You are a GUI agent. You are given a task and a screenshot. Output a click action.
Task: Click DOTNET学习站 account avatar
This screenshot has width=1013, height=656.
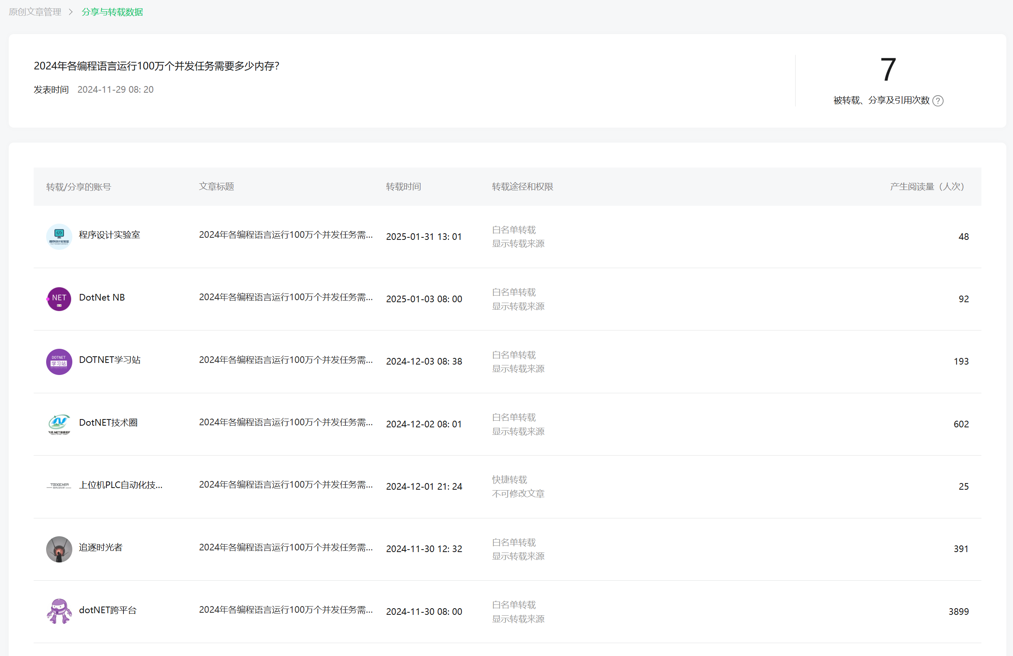[59, 361]
